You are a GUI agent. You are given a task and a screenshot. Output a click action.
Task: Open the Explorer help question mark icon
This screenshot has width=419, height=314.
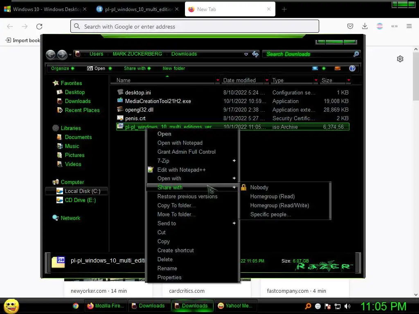(352, 68)
